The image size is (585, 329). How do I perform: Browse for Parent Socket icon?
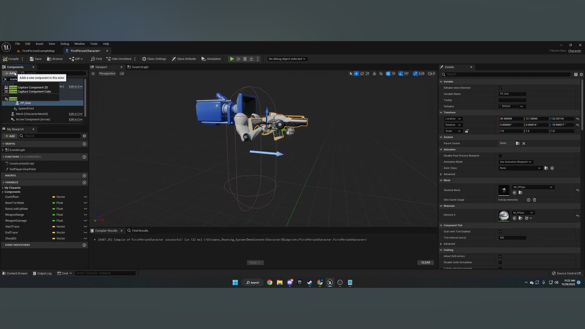point(518,143)
